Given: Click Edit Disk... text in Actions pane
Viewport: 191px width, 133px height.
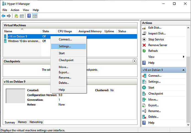Looking at the screenshot, I should click(x=155, y=28).
